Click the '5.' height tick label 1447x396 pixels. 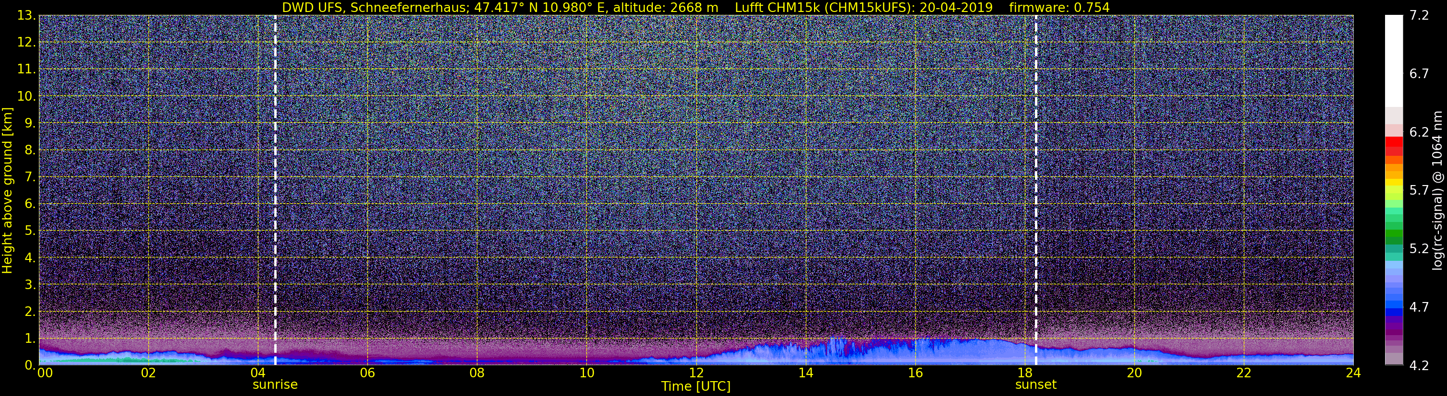coord(30,231)
